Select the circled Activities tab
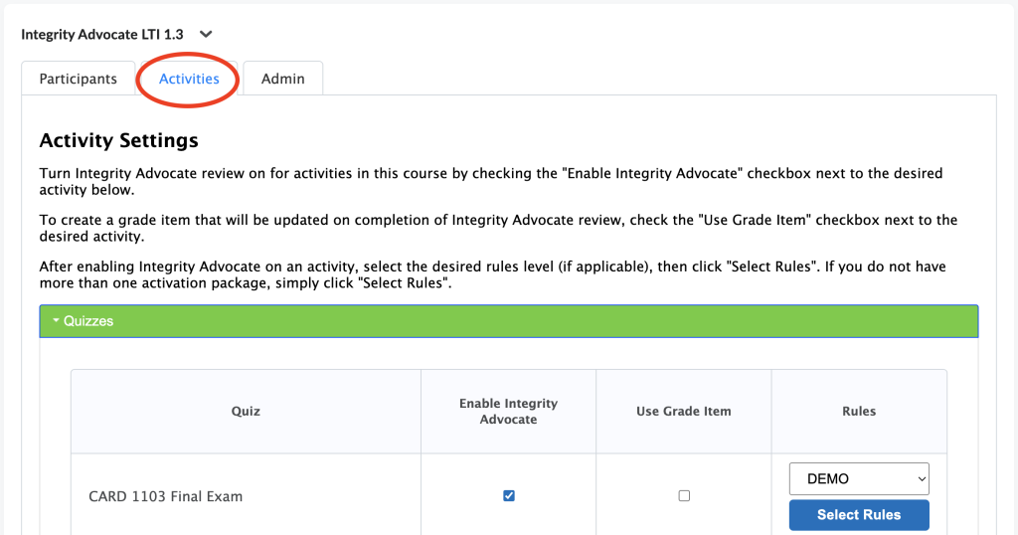1018x535 pixels. (x=189, y=79)
